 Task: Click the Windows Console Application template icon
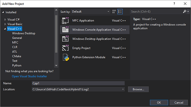click(66, 30)
